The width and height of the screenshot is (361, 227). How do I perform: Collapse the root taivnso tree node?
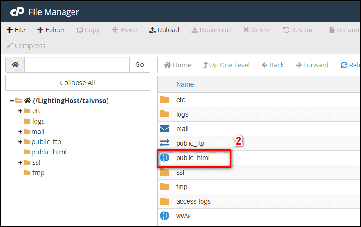12,101
